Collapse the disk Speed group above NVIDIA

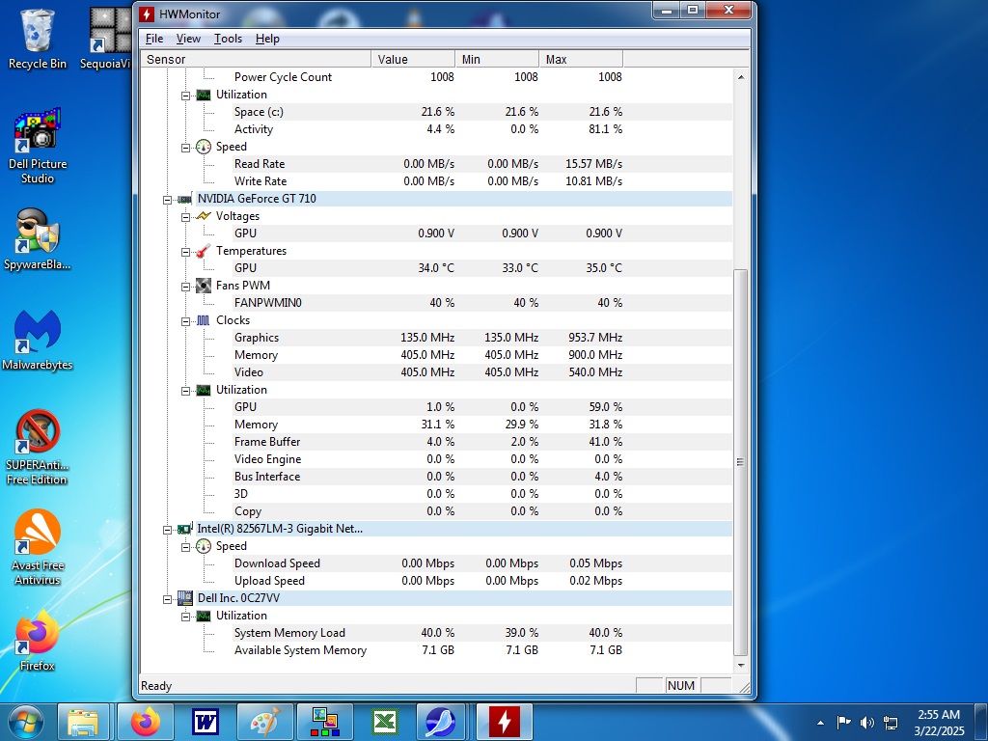point(186,148)
